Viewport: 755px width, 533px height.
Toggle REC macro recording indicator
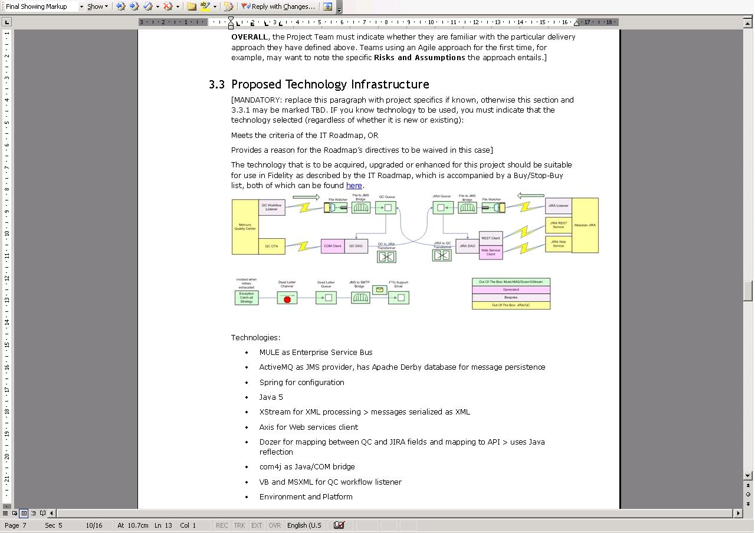point(222,525)
